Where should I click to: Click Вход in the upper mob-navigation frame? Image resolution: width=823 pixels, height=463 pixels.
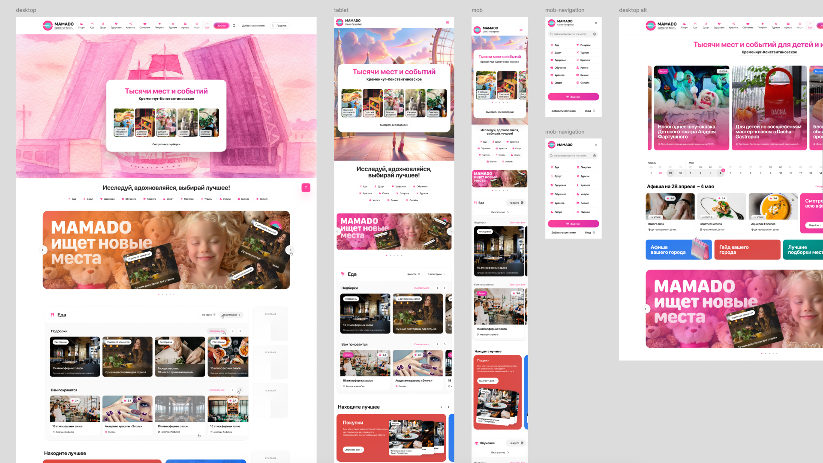click(x=590, y=111)
